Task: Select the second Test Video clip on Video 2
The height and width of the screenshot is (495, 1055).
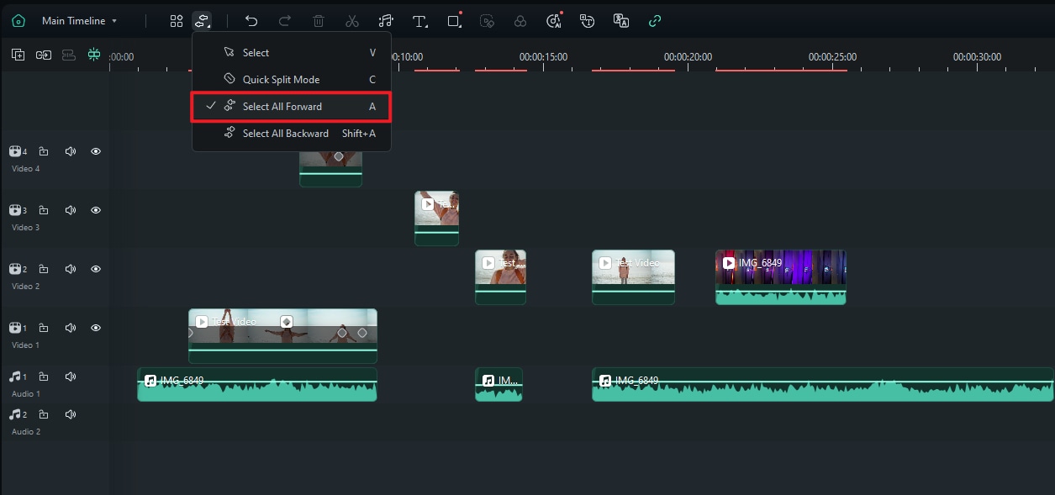Action: coord(633,276)
